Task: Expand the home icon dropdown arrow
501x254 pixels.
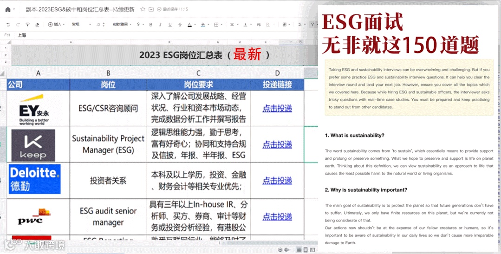Action: 14,10
